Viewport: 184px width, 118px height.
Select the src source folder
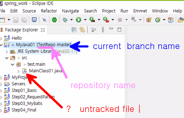tap(24, 58)
